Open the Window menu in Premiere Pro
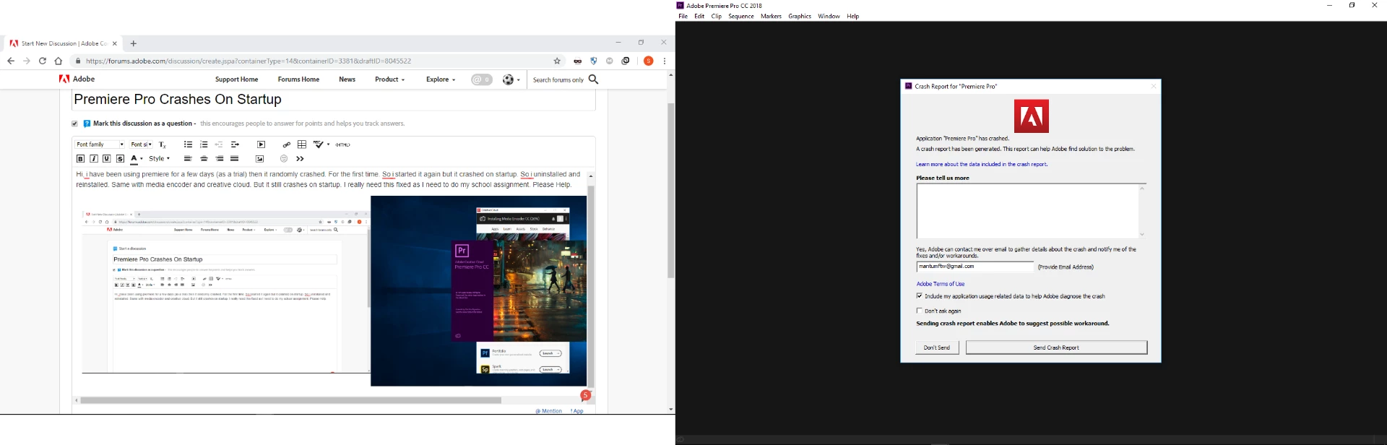1387x445 pixels. pyautogui.click(x=829, y=17)
